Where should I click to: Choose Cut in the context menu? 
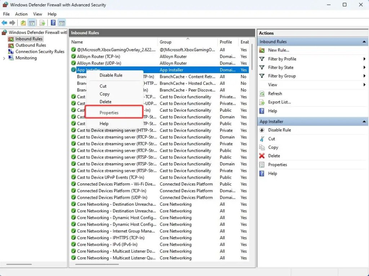103,86
